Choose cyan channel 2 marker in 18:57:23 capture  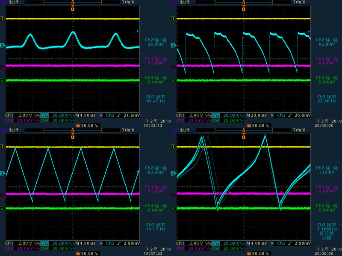3,174
